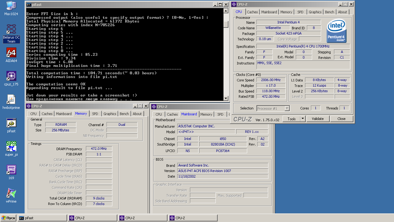Viewport: 394px width, 222px height.
Task: Click the Specification Pentium 4 1700MHz field
Action: point(303,47)
